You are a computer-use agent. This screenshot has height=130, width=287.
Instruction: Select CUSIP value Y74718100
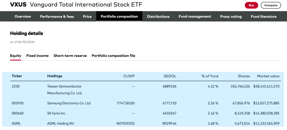coord(126,103)
